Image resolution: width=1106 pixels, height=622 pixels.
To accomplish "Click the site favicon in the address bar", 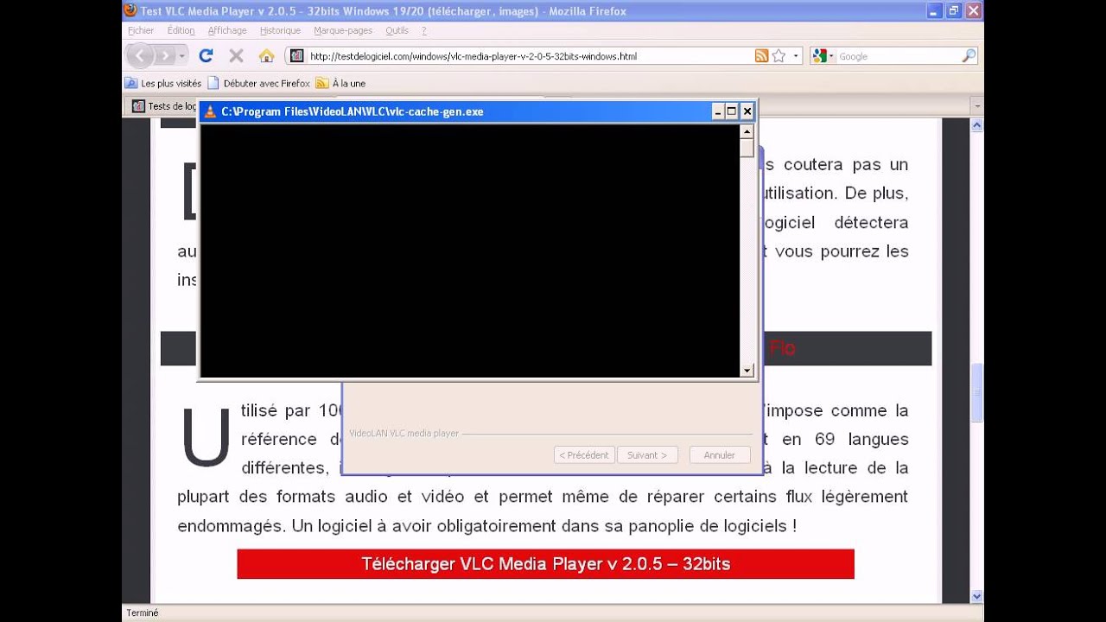I will click(297, 56).
